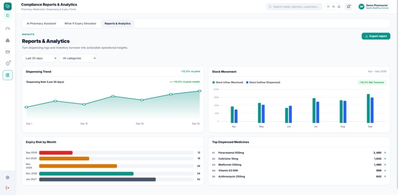Open the Last 30 days dropdown
This screenshot has height=195, width=398.
[40, 58]
